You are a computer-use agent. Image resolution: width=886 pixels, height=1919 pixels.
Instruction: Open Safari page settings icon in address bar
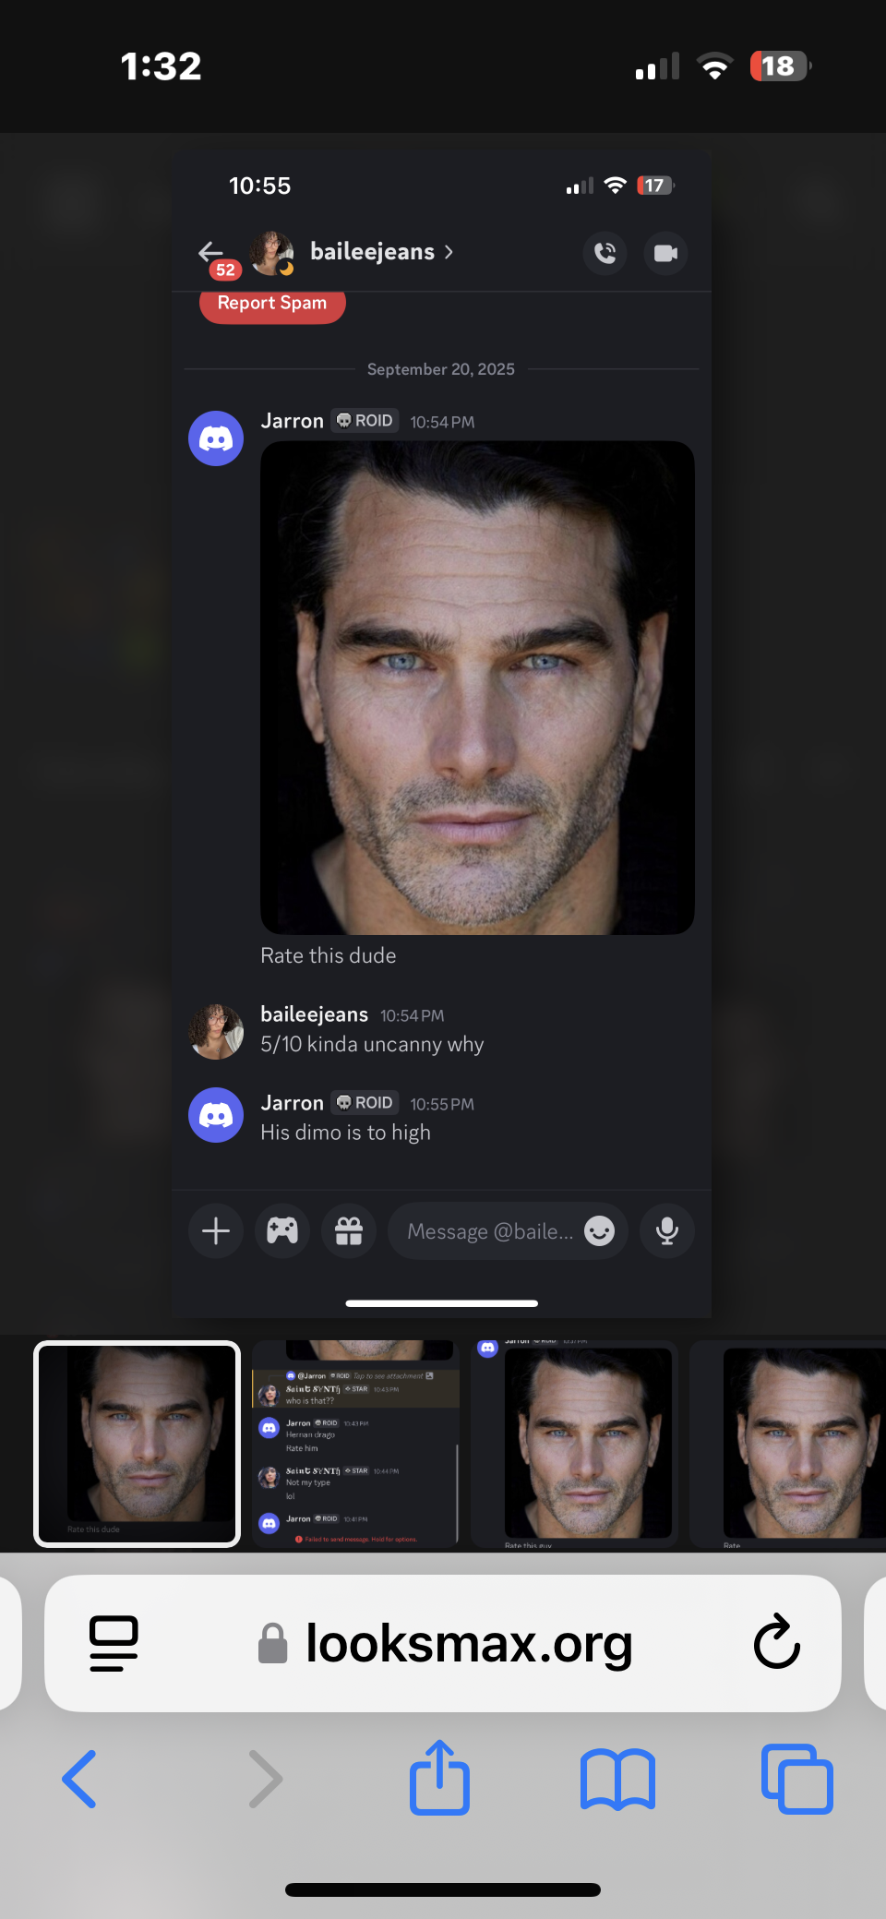coord(114,1643)
